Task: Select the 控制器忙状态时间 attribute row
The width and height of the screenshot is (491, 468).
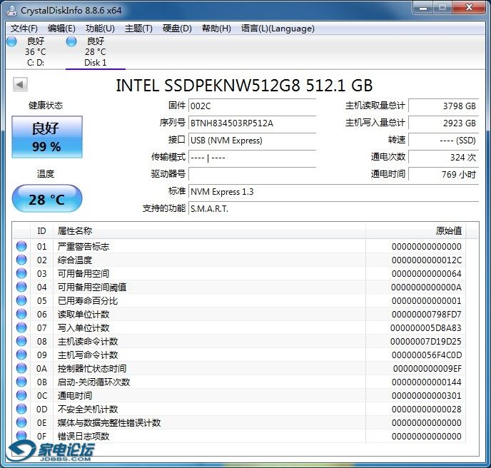Action: pos(239,368)
